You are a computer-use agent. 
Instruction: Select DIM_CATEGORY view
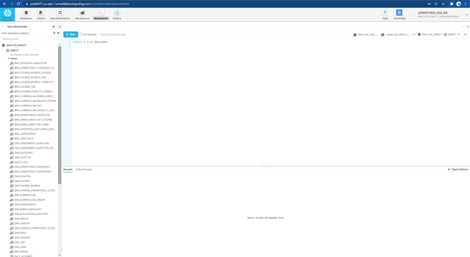coord(23,153)
